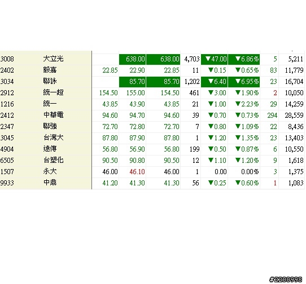Viewport: 306px width, 284px height.
Task: Click stock name 遠傳
Action: click(x=50, y=149)
